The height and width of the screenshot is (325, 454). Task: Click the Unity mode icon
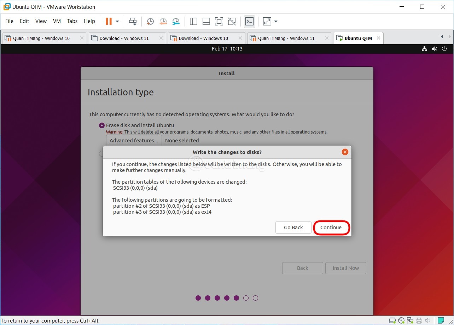[x=232, y=22]
